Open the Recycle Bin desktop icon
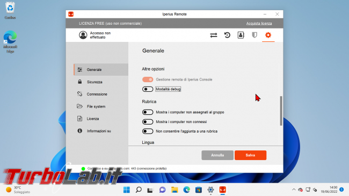349x196 pixels. [x=10, y=10]
